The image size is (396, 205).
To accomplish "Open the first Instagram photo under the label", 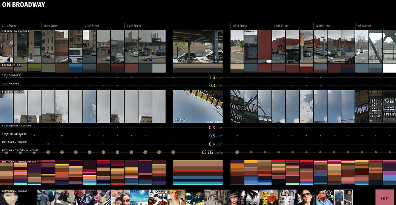I will point(9,198).
